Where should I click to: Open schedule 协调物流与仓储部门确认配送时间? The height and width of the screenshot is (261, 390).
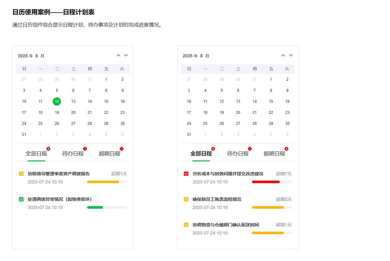[226, 225]
